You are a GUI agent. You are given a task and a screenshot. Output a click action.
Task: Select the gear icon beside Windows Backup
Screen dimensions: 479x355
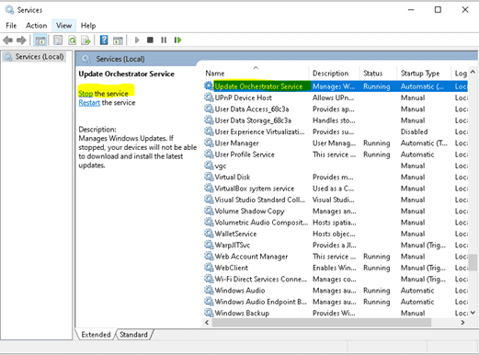tap(209, 313)
